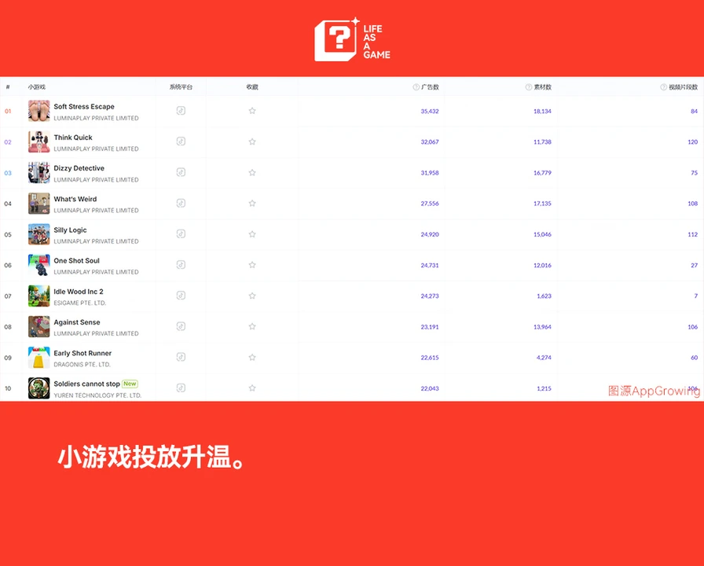Favorite One Shot Soul with star
704x566 pixels.
[252, 265]
